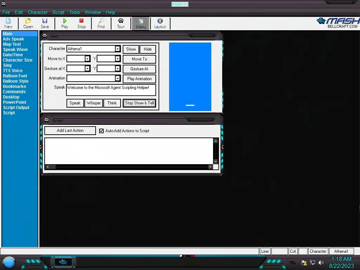Click the script vertical scrollbar down arrow
Image resolution: width=360 pixels, height=270 pixels.
216,162
